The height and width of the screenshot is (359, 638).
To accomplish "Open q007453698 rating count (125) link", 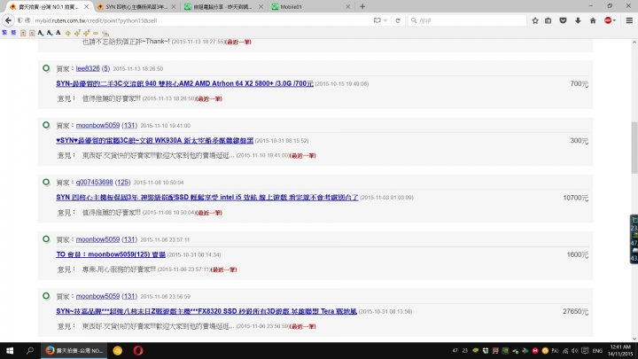I will (122, 182).
